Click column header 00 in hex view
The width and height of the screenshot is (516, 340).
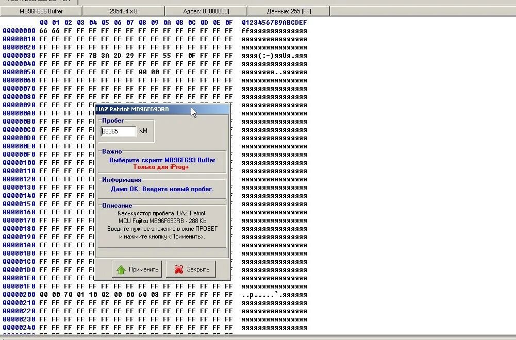tap(43, 23)
